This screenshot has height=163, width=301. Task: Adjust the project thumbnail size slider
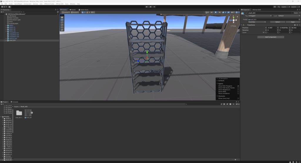point(235,159)
